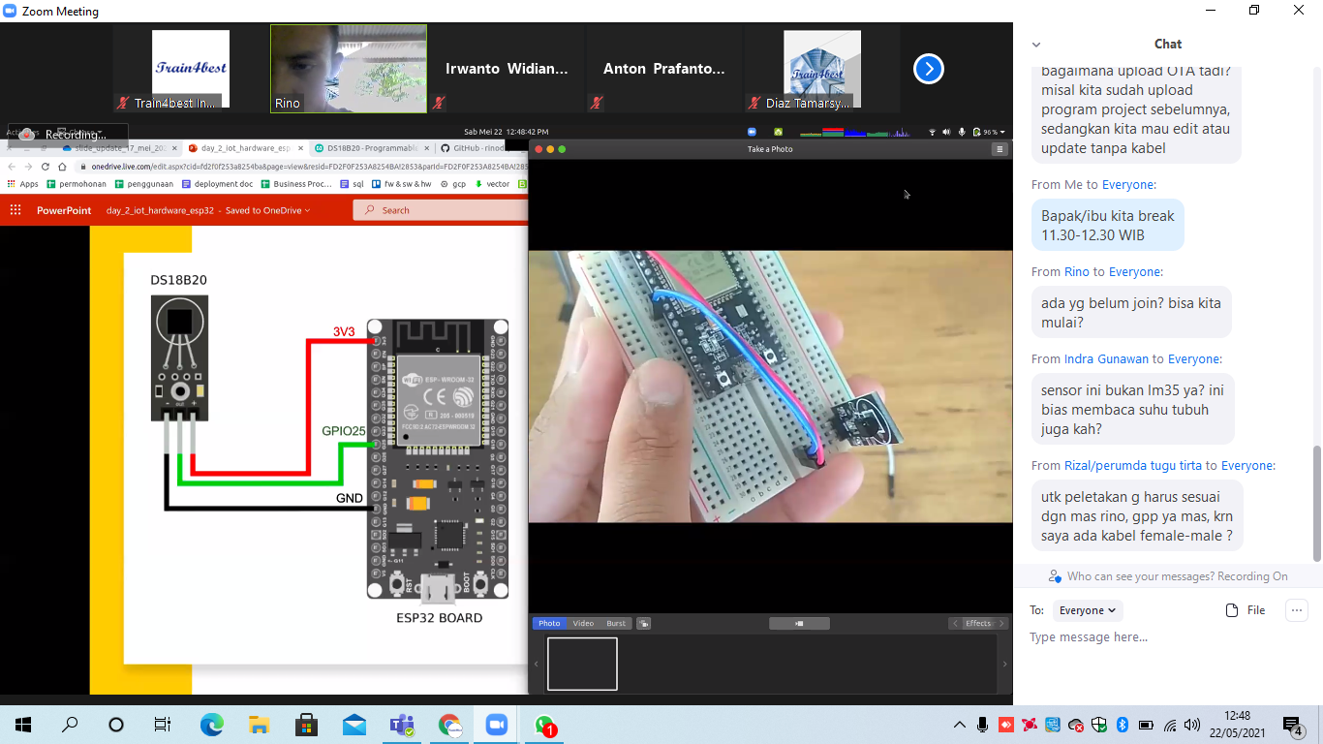Open WhatsApp from the taskbar
Image resolution: width=1323 pixels, height=744 pixels.
(543, 725)
